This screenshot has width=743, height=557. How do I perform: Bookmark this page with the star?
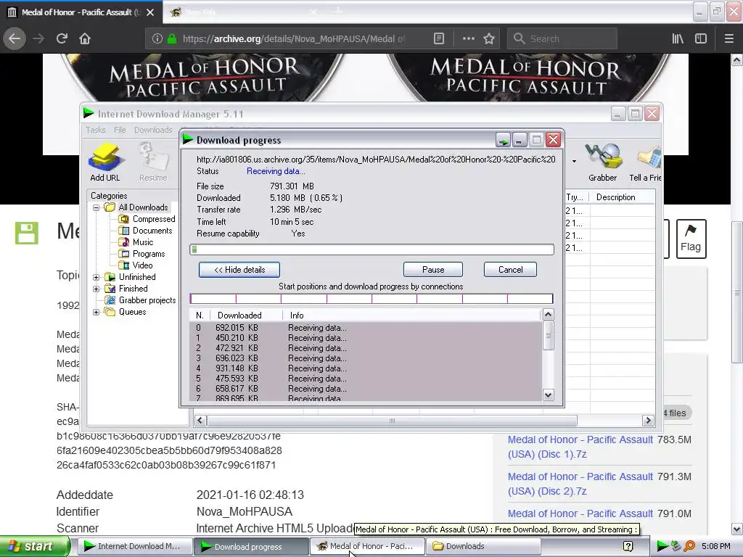(x=489, y=38)
